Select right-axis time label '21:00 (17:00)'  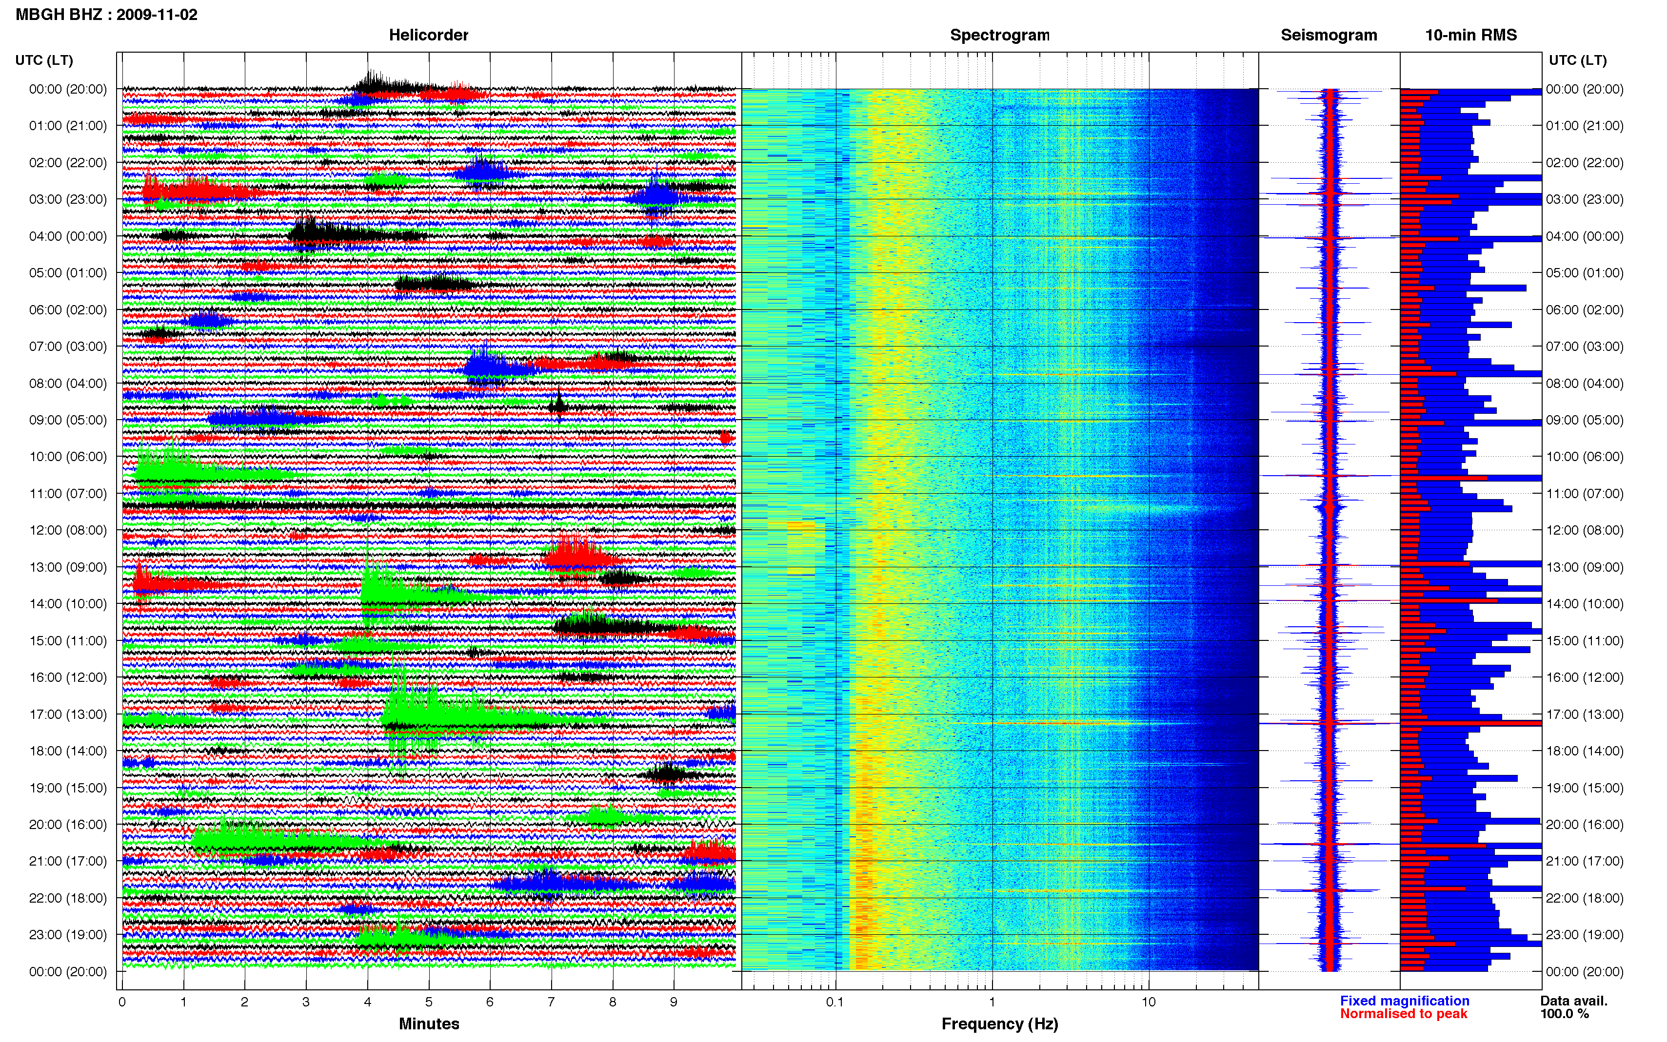1584,862
